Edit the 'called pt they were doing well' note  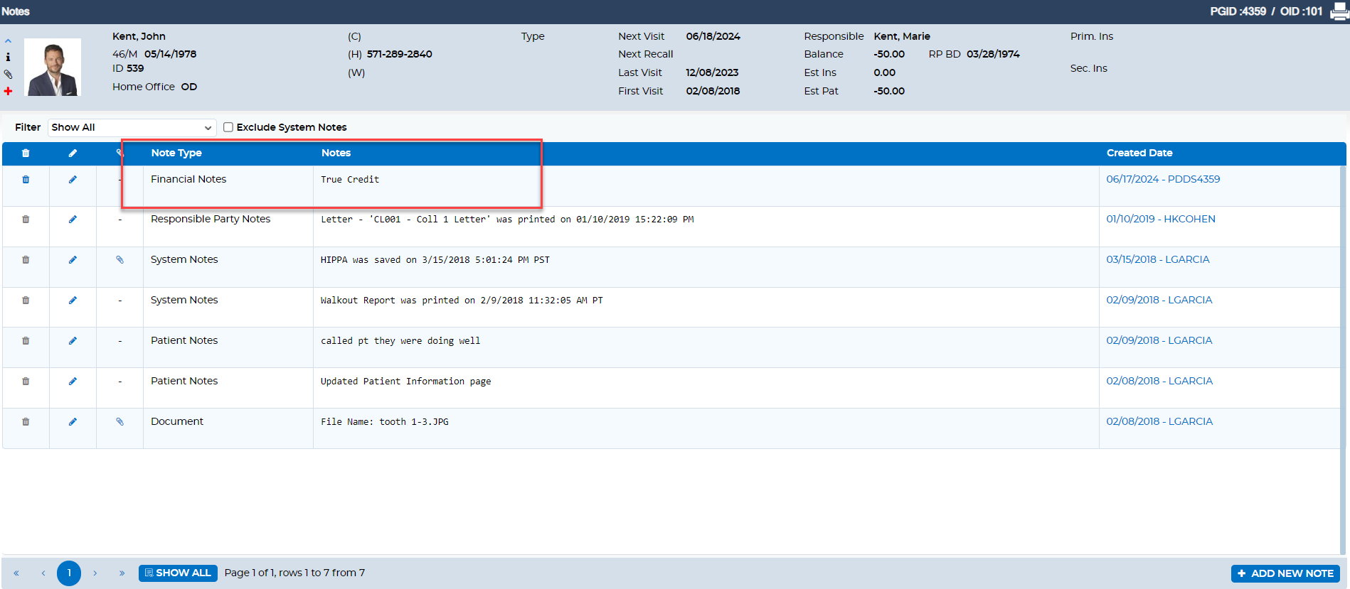[73, 341]
